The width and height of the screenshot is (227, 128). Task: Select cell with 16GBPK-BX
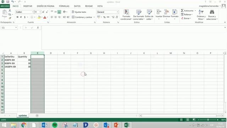coord(11,66)
